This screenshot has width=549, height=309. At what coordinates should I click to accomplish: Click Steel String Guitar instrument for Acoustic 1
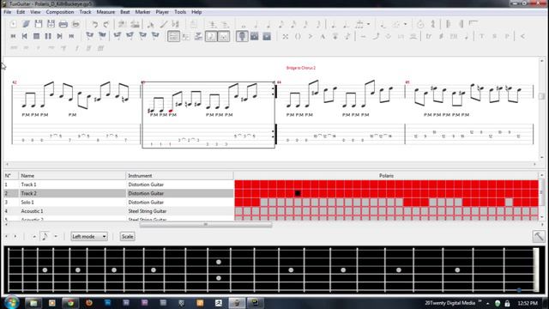(147, 211)
